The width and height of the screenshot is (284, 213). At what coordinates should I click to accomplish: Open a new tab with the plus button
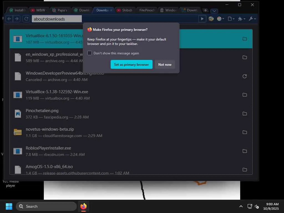tap(206, 10)
